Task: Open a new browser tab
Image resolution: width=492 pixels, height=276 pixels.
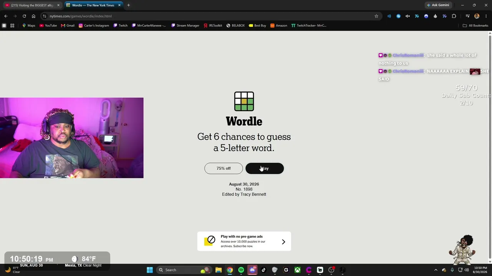Action: pyautogui.click(x=128, y=5)
